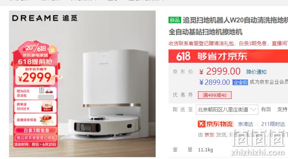Viewport: 288px width, 159px height.
Task: Expand the delivery address chevron arrow
Action: pos(253,110)
